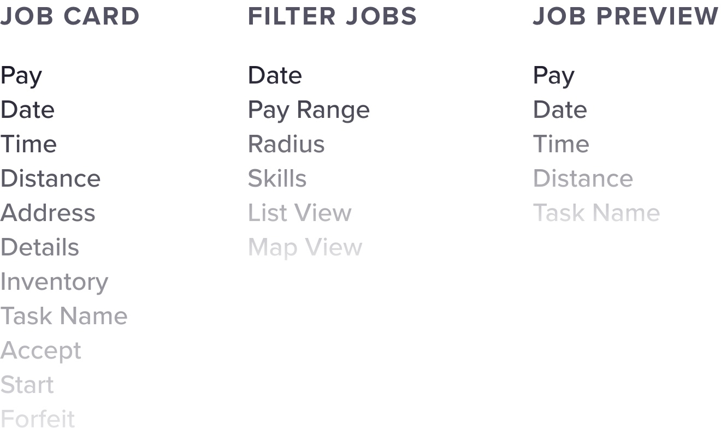Click Date under Filter Jobs

pos(275,76)
